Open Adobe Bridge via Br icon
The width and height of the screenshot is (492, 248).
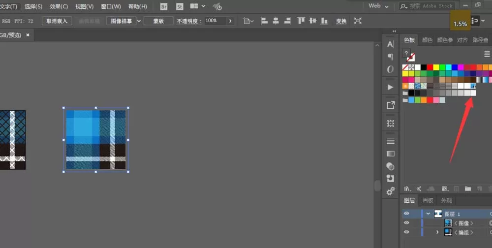pos(163,6)
